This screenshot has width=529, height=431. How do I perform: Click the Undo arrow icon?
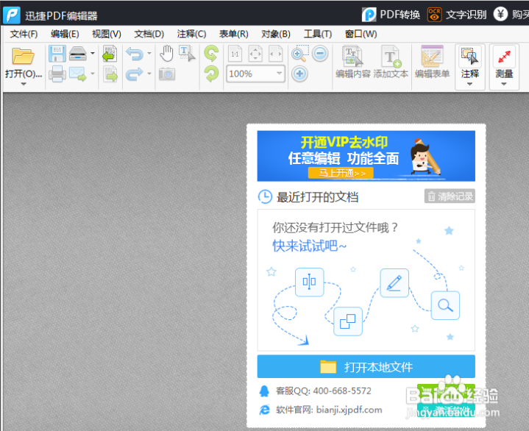point(135,54)
